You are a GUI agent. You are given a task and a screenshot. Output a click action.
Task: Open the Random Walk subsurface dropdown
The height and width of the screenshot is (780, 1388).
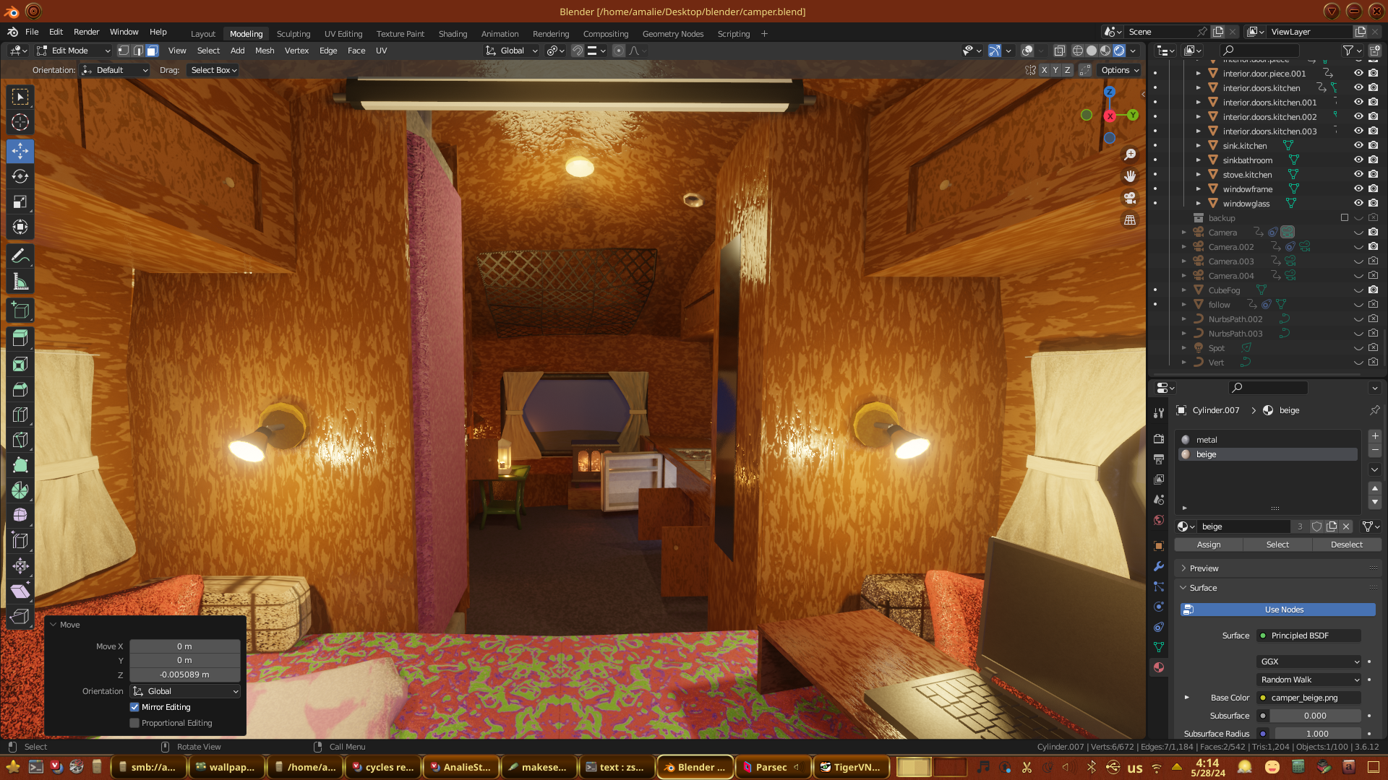pyautogui.click(x=1309, y=680)
